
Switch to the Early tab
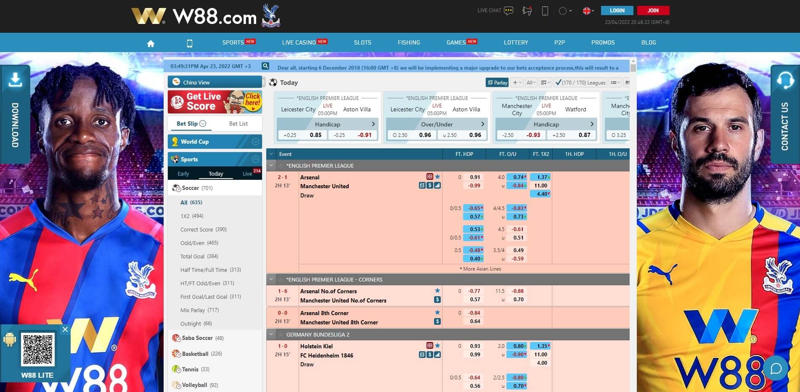pos(183,173)
